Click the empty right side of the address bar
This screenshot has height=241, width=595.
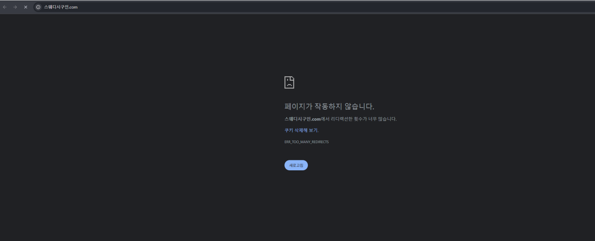coord(335,7)
